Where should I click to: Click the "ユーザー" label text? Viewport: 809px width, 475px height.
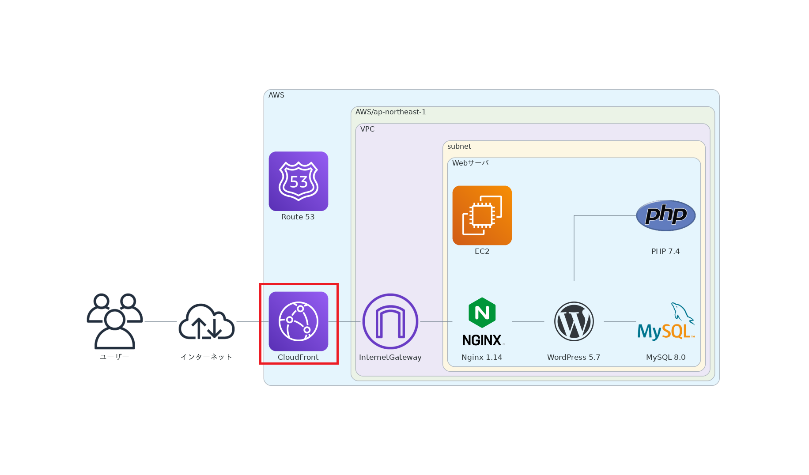click(x=114, y=357)
